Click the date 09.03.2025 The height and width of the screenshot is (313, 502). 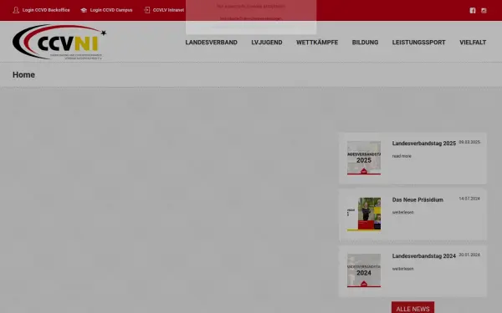click(469, 142)
